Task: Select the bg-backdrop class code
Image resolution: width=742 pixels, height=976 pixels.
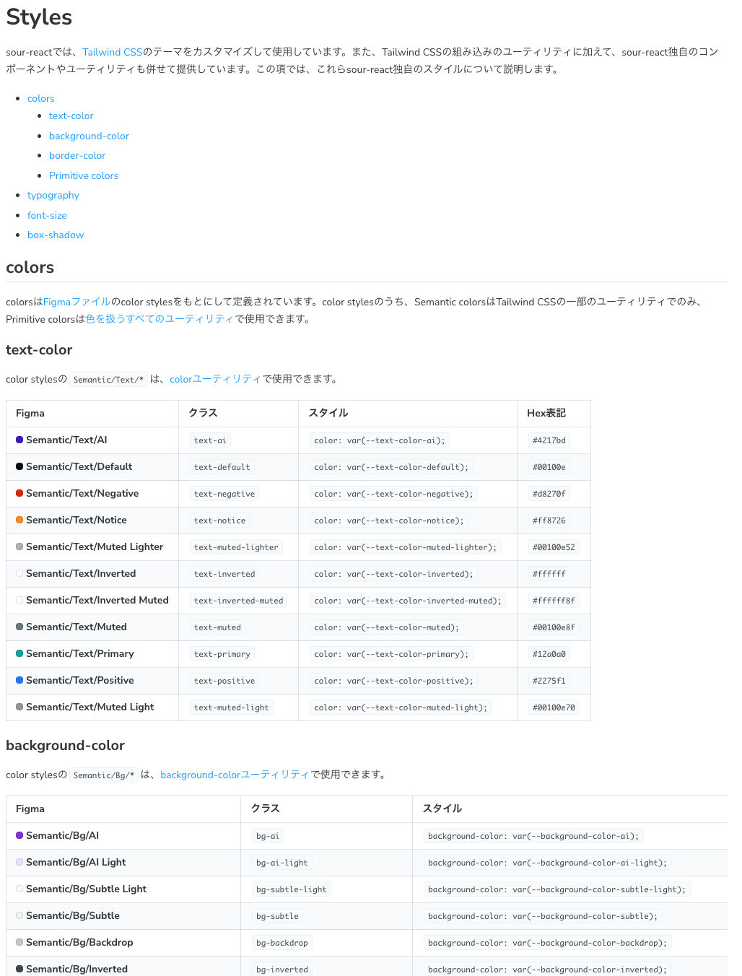Action: point(281,943)
